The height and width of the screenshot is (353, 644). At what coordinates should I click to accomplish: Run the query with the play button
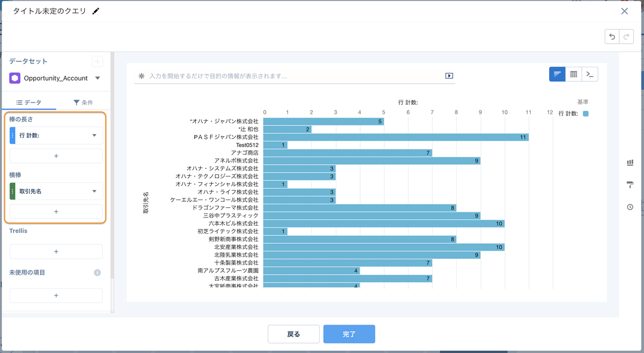pyautogui.click(x=448, y=75)
